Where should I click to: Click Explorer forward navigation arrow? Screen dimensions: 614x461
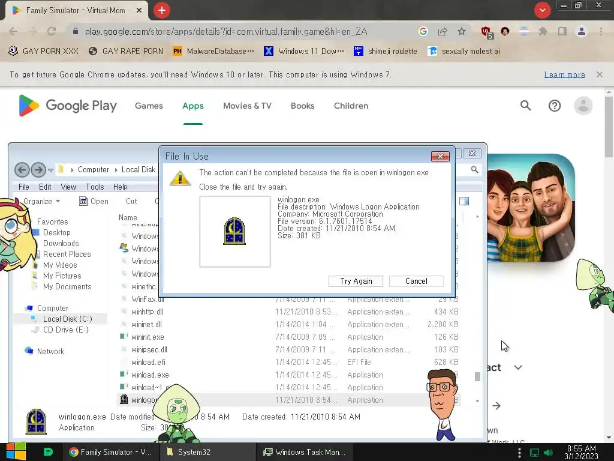pos(38,170)
